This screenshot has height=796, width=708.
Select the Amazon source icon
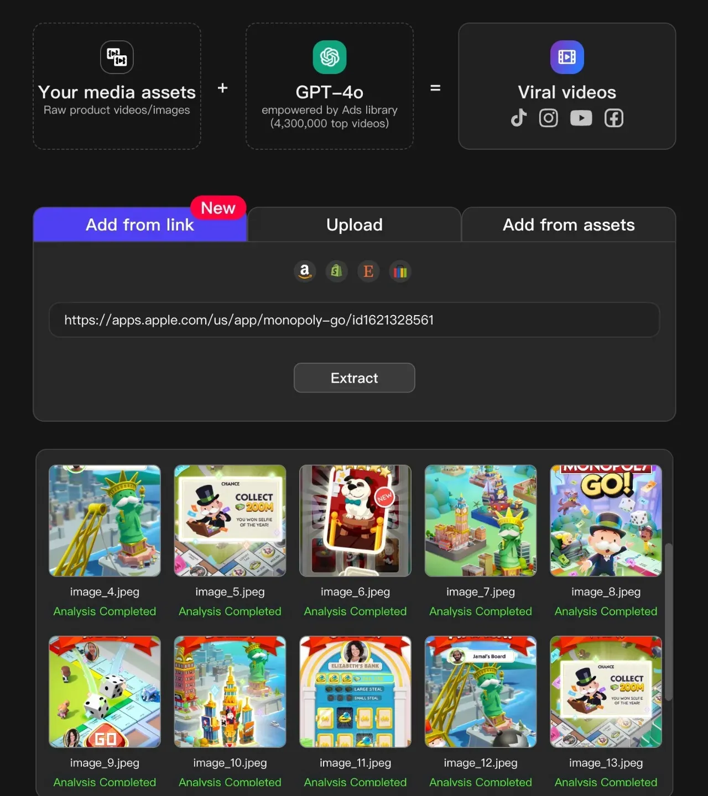click(x=305, y=271)
